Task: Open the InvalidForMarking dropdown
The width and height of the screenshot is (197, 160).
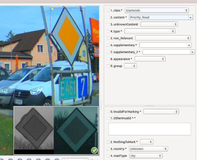Action: click(x=161, y=112)
